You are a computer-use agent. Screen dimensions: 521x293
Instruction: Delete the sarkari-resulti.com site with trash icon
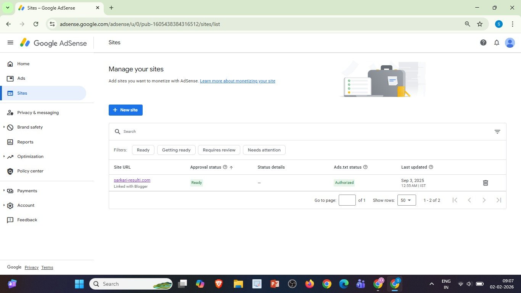(486, 183)
